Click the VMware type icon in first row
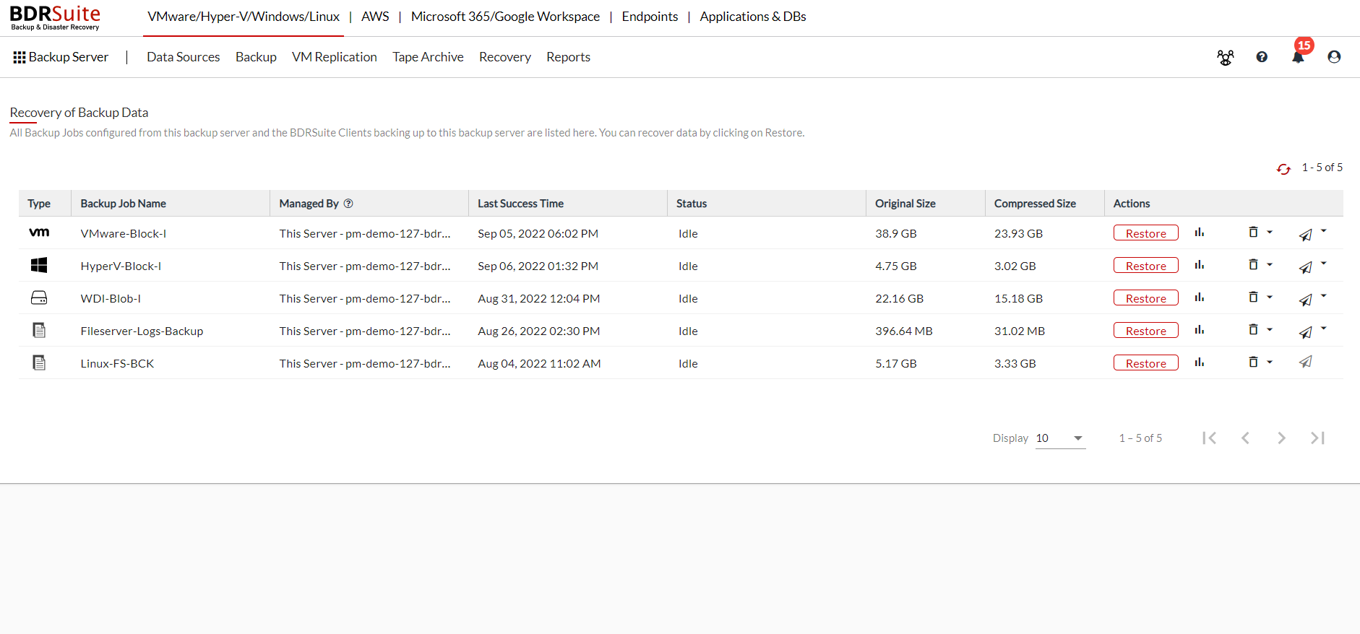Viewport: 1360px width, 634px height. tap(39, 233)
